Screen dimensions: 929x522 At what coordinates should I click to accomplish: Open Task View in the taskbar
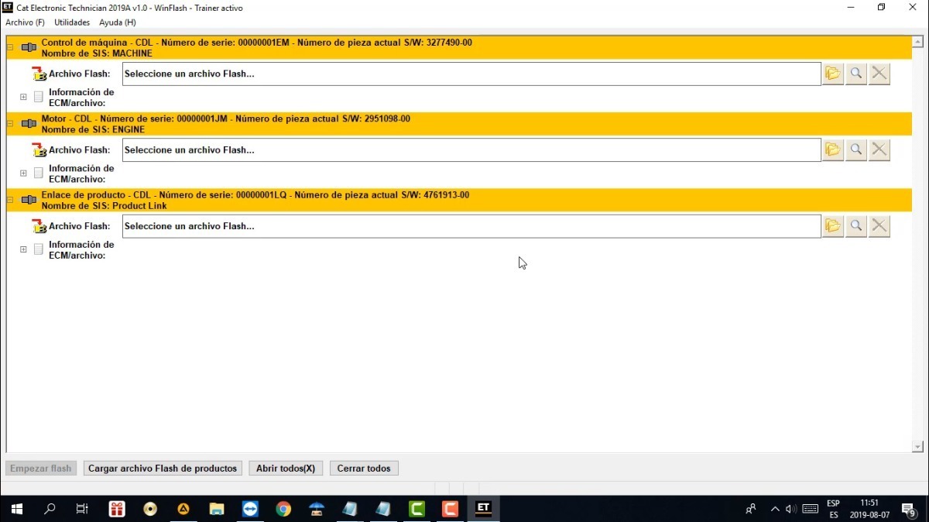pos(82,509)
